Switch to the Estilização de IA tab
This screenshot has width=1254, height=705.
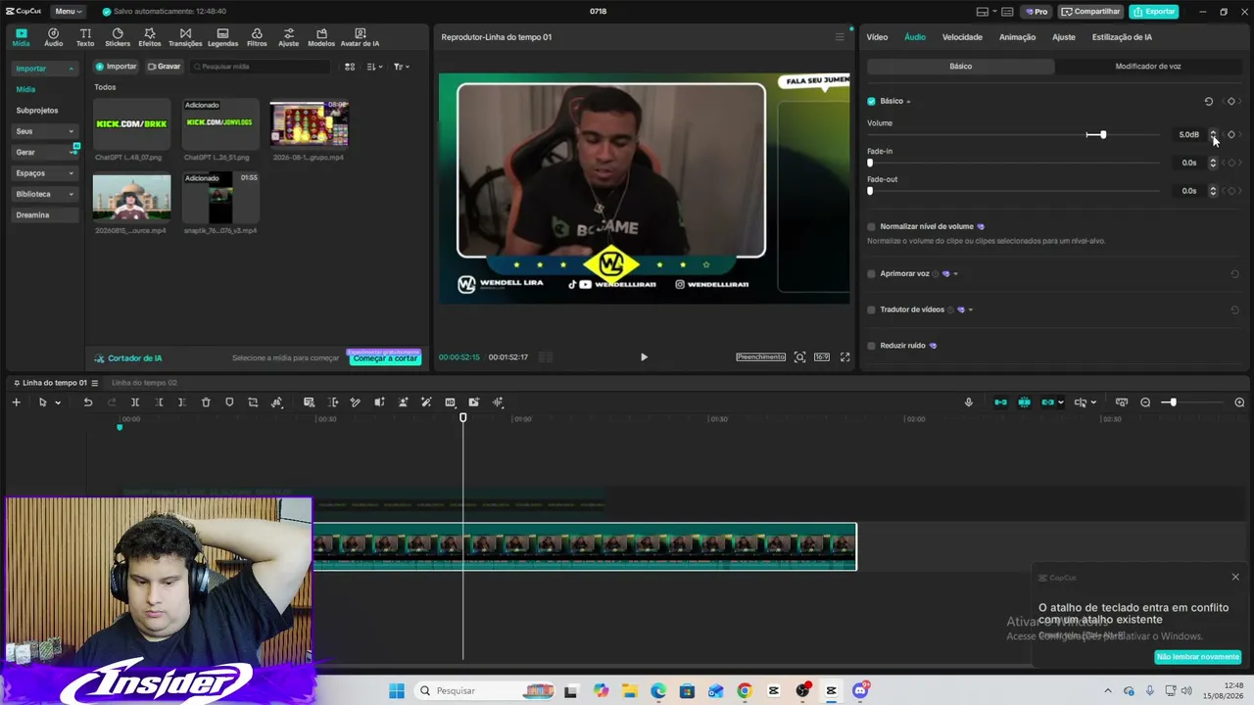tap(1122, 37)
